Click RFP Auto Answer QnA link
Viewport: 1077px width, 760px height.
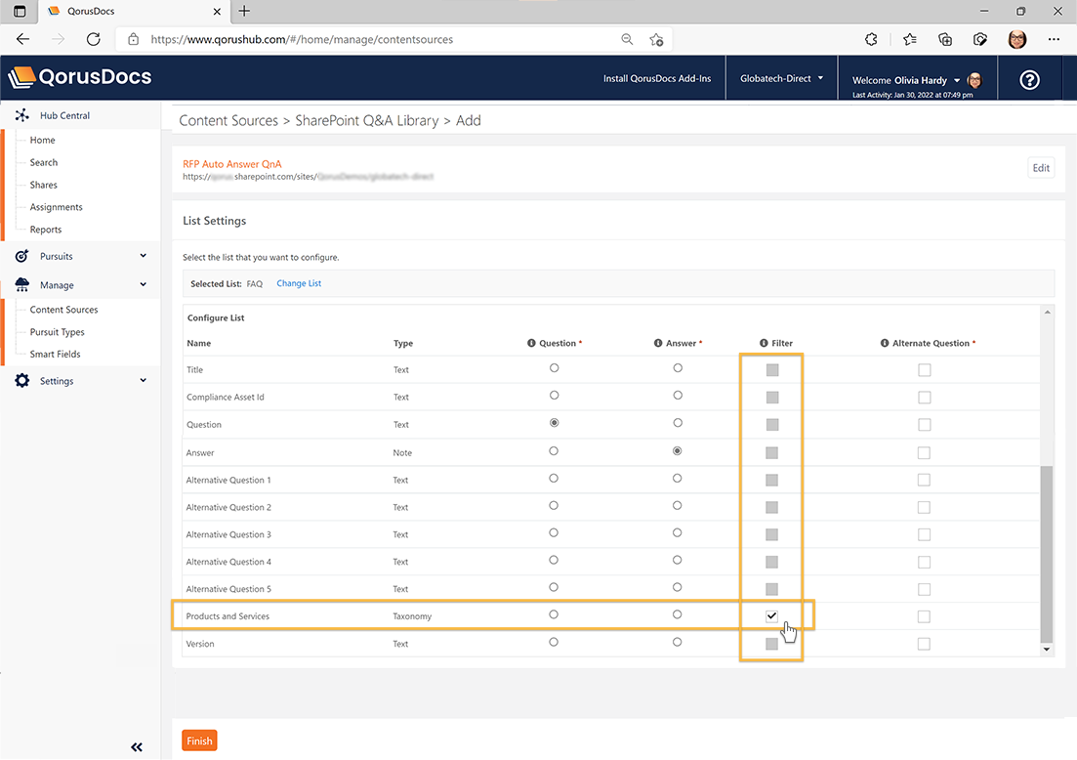click(x=232, y=163)
